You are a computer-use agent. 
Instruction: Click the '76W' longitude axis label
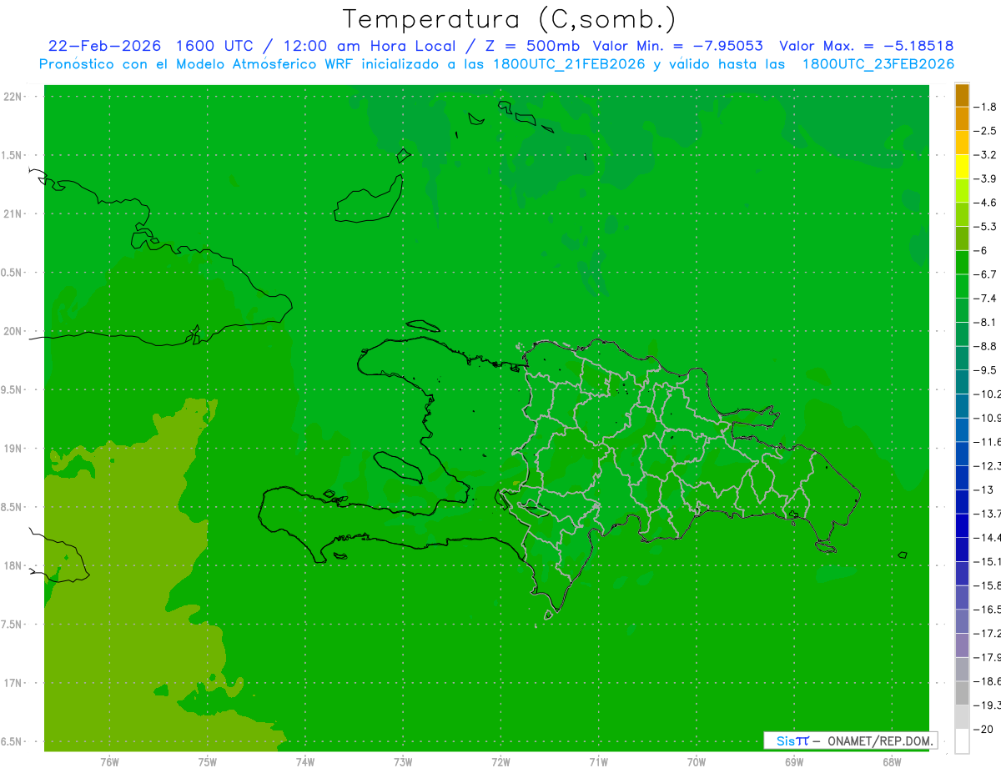(109, 762)
